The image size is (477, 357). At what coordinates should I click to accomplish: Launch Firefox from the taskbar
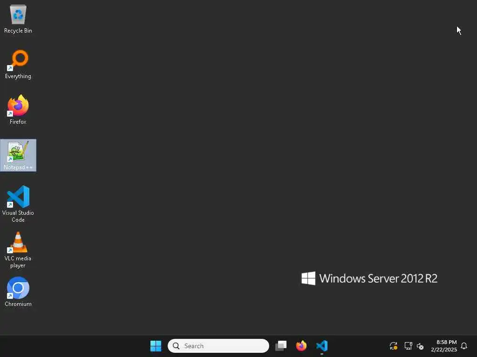301,346
